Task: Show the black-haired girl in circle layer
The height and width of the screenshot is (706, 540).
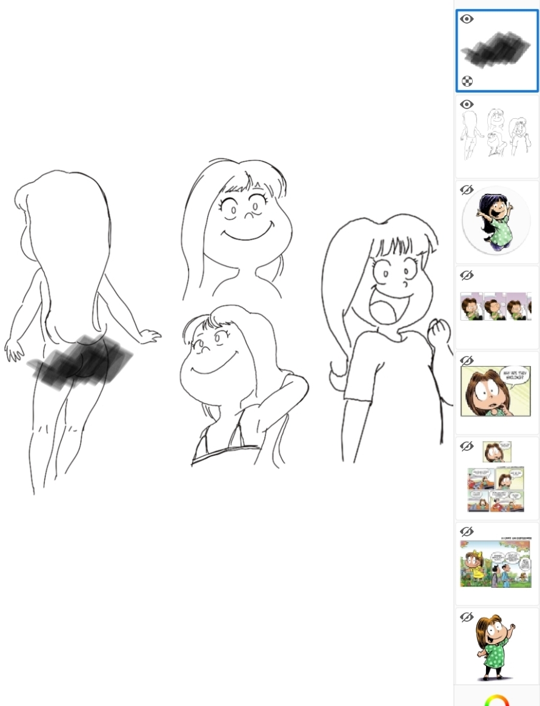Action: pyautogui.click(x=467, y=190)
